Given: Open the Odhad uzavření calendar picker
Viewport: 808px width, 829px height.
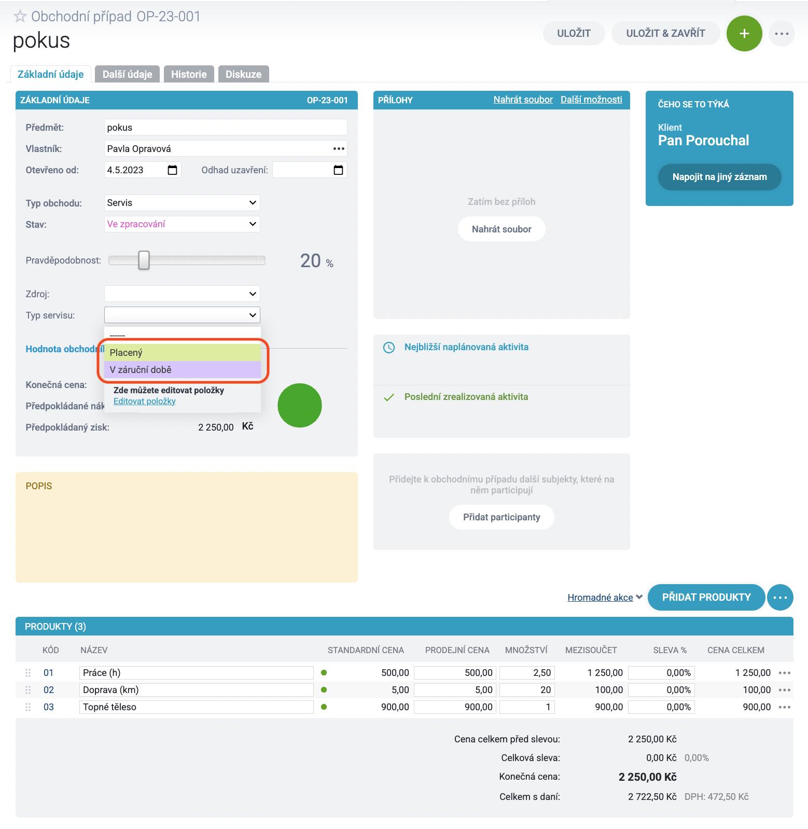Looking at the screenshot, I should [338, 170].
